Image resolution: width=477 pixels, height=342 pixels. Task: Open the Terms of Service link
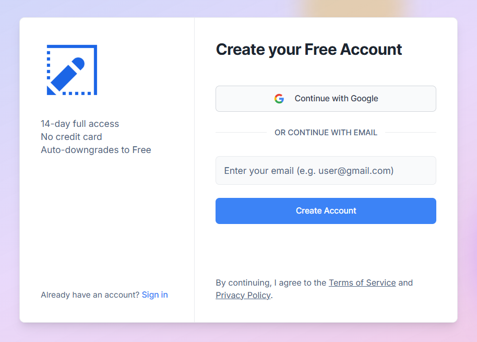(362, 283)
